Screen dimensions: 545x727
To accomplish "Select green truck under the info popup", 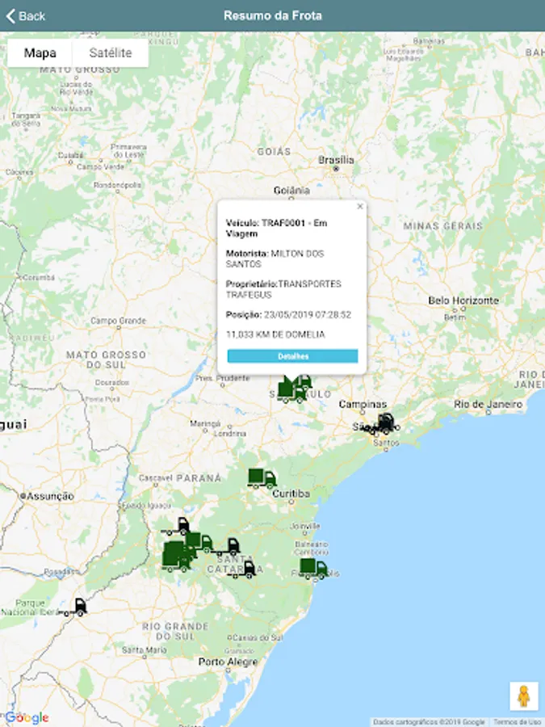I will [293, 389].
